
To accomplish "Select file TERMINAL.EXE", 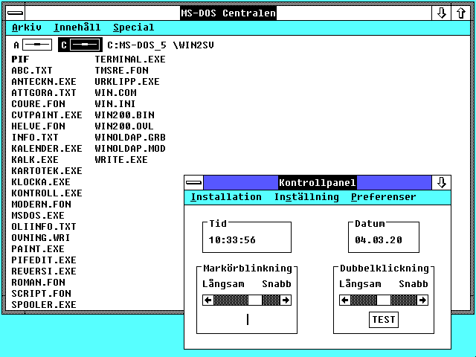I will 130,59.
